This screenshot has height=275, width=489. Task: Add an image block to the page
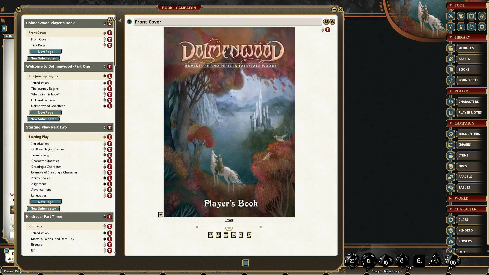click(234, 235)
